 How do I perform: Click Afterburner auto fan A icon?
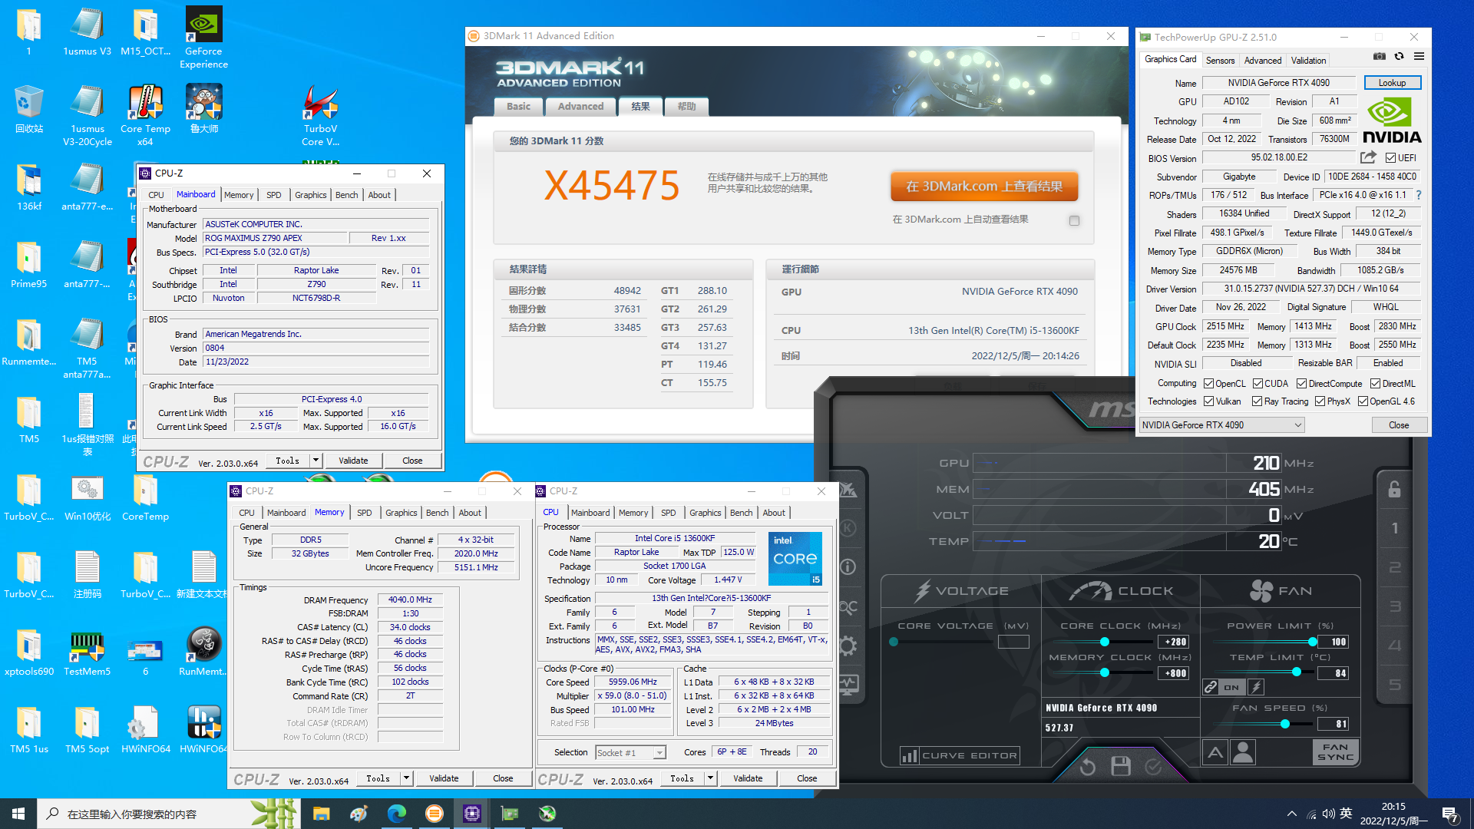point(1215,752)
